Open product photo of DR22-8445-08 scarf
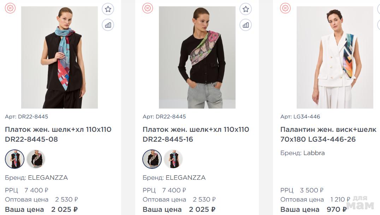Screen dimensions: 380x215 pyautogui.click(x=59, y=57)
